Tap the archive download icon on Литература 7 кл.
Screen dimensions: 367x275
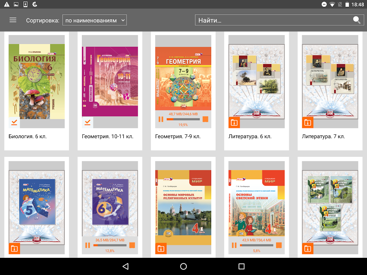click(x=307, y=122)
